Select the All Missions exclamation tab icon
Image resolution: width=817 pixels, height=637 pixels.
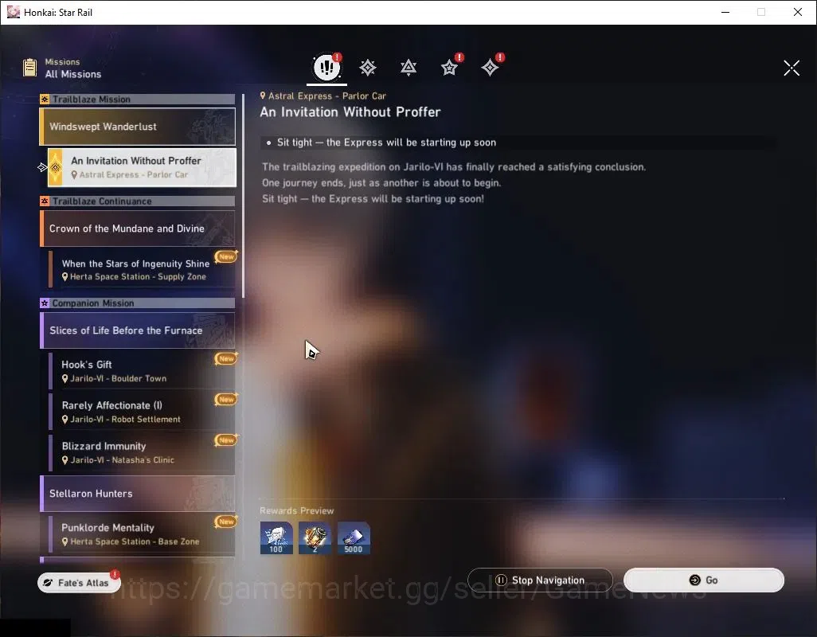click(326, 67)
